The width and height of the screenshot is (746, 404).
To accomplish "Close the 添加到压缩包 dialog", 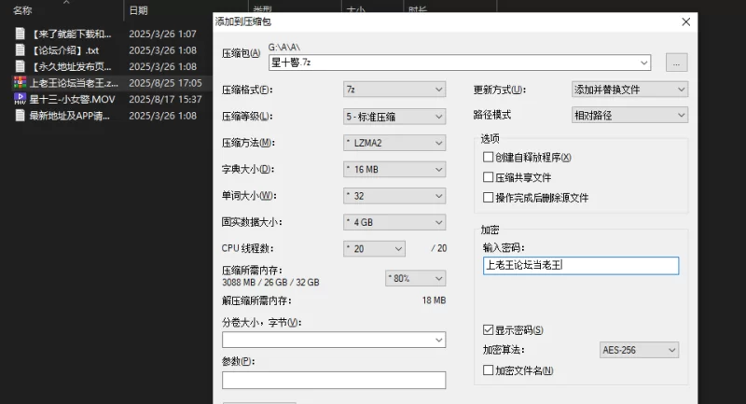I will pos(686,21).
